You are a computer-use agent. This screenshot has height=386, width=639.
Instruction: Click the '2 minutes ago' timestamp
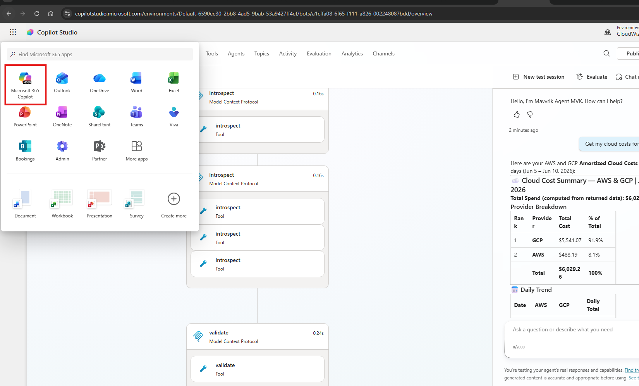pos(524,130)
